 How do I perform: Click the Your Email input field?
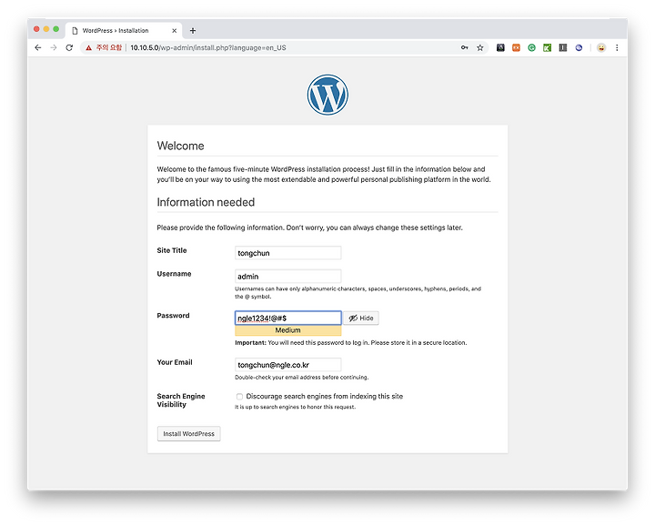(287, 365)
